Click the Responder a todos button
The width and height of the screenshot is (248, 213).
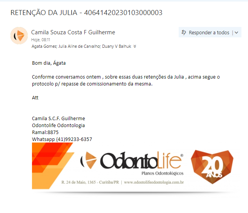coord(205,32)
